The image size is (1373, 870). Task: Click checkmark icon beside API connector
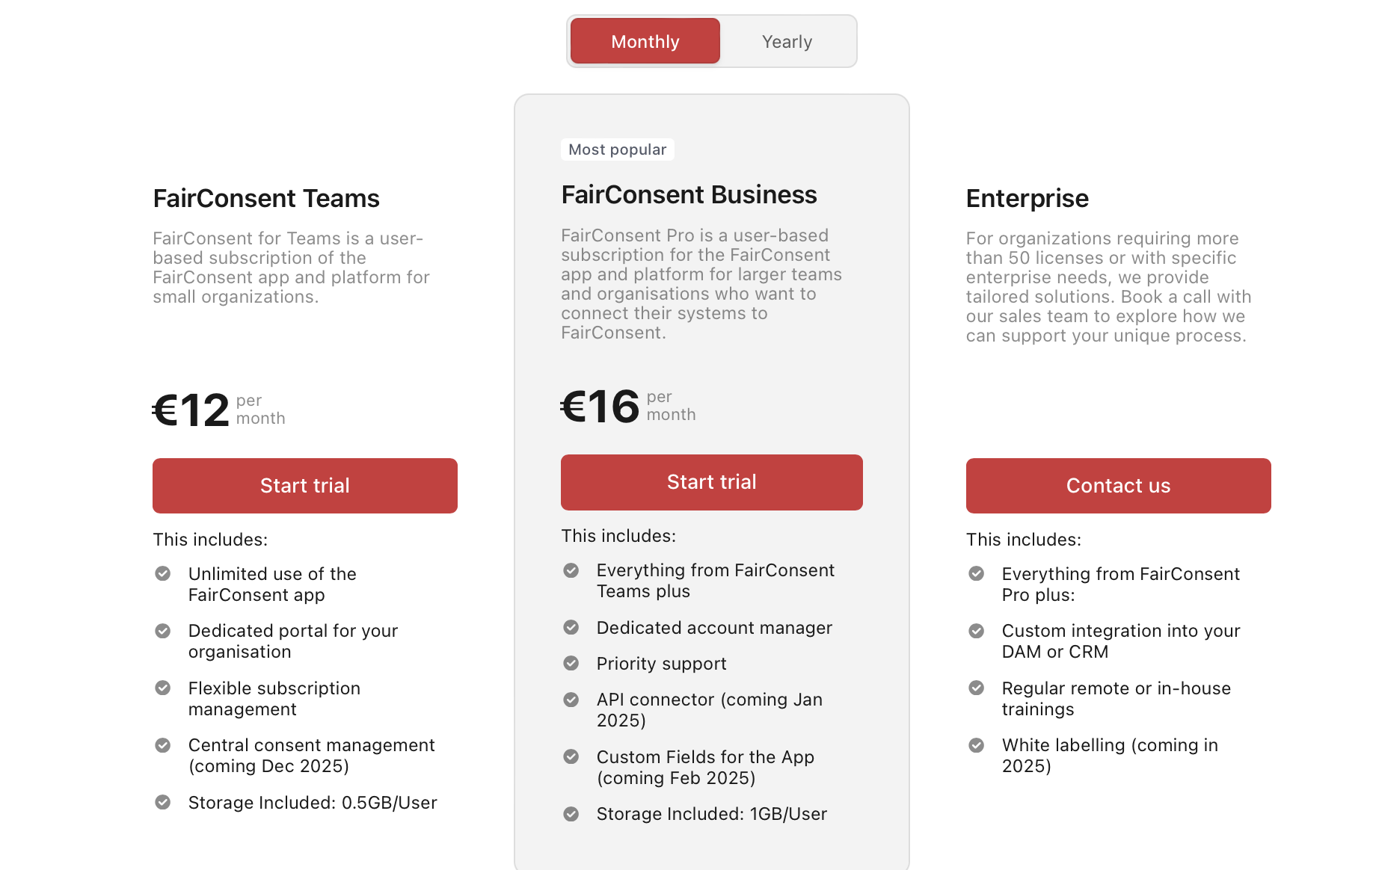[571, 700]
